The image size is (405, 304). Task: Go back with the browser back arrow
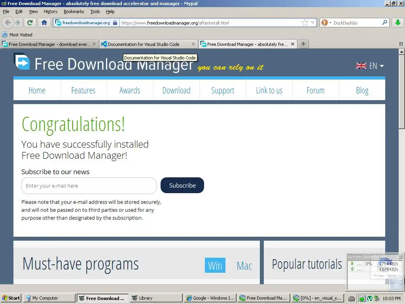click(8, 23)
